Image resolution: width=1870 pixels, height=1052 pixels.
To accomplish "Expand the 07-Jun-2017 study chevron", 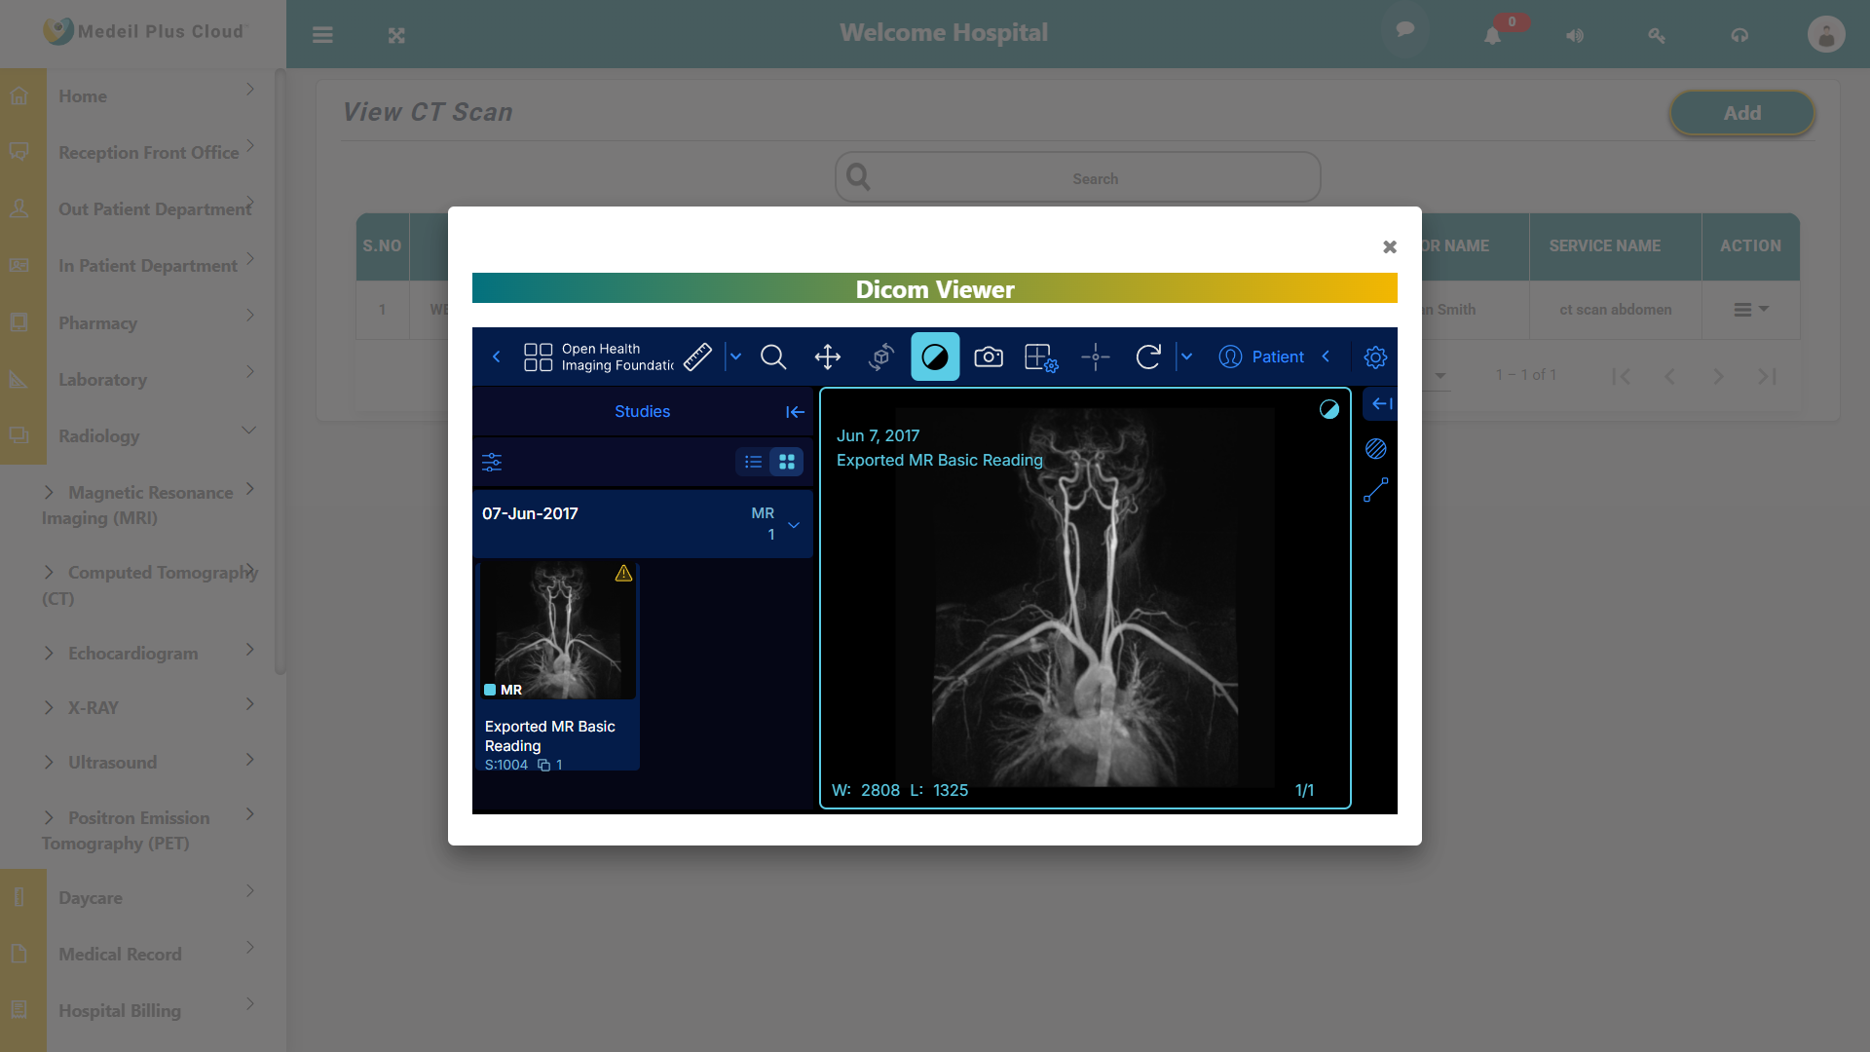I will pos(794,525).
